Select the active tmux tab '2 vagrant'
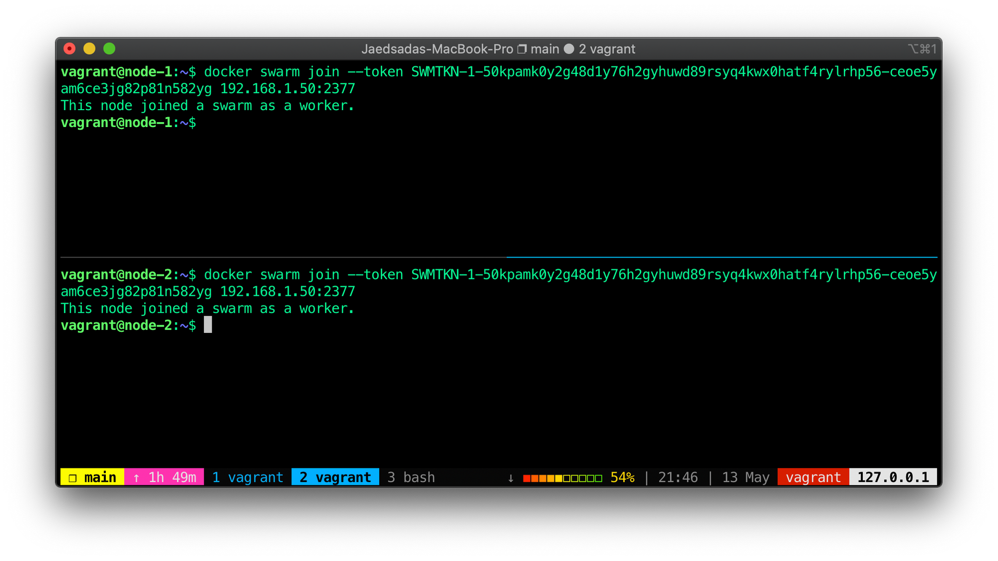998x561 pixels. [x=335, y=477]
